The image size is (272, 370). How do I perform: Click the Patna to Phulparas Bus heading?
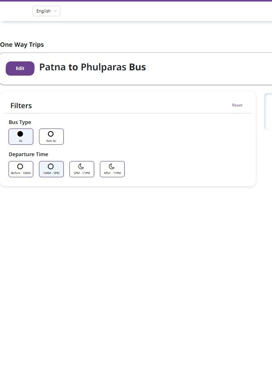coord(92,67)
